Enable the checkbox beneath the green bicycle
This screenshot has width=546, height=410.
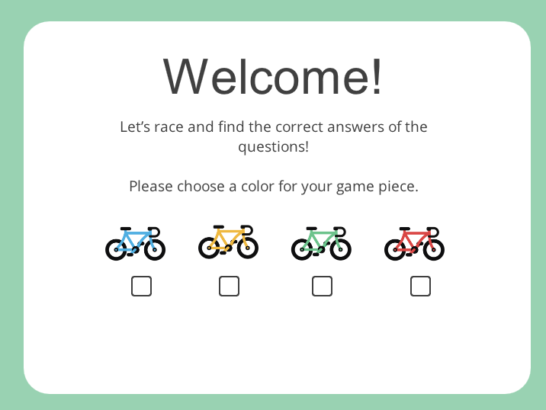(322, 286)
